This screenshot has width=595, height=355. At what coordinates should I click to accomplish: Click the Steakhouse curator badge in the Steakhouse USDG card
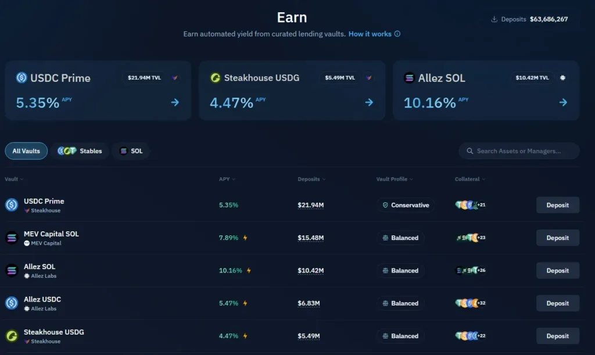368,78
